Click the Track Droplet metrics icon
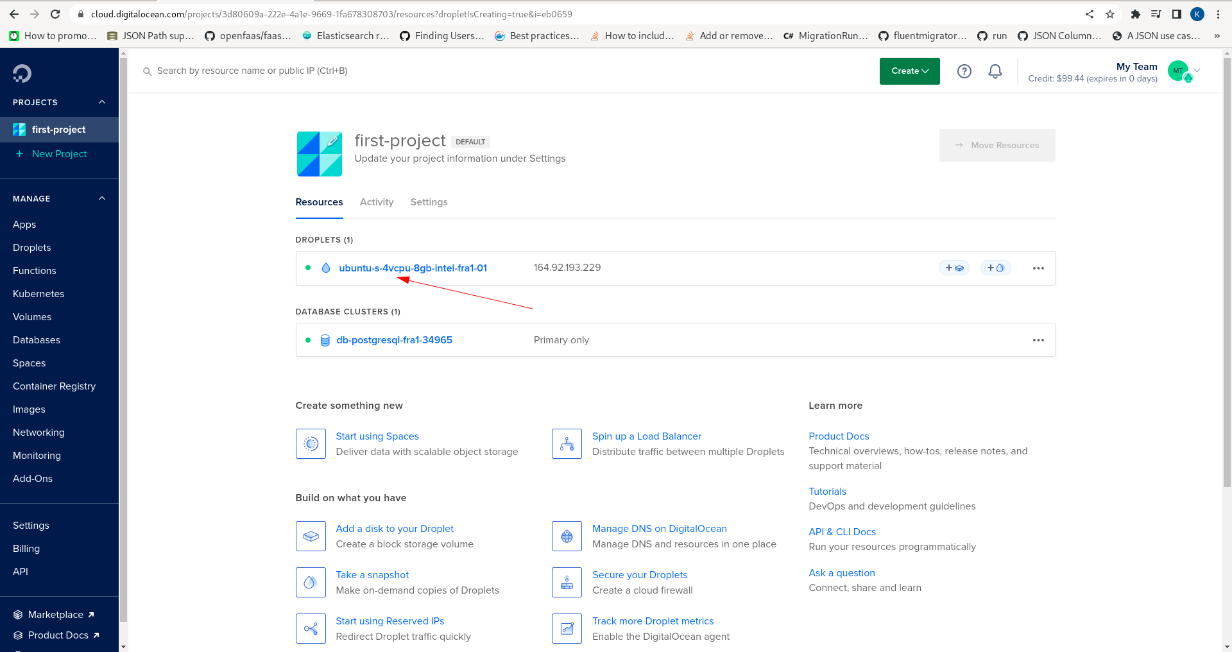 [x=567, y=629]
